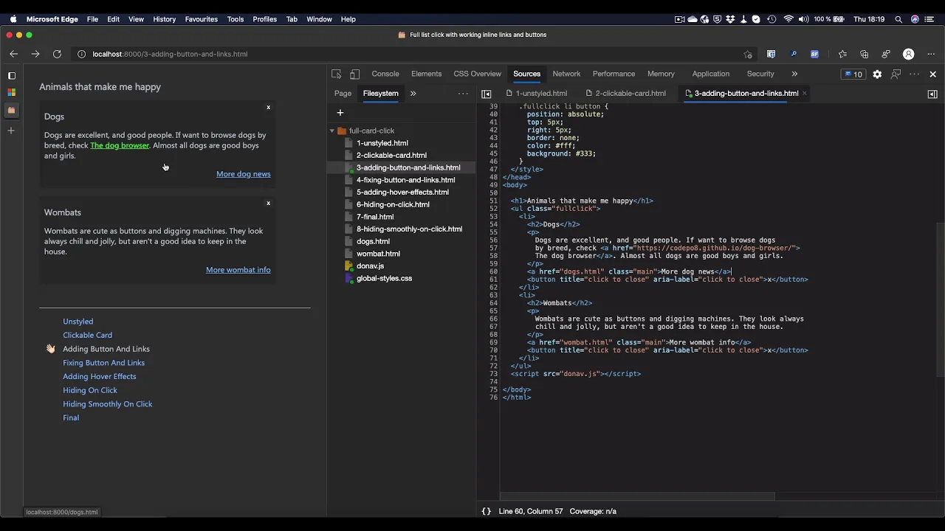Open 7-final.html in file tree
The height and width of the screenshot is (531, 945).
[x=375, y=217]
